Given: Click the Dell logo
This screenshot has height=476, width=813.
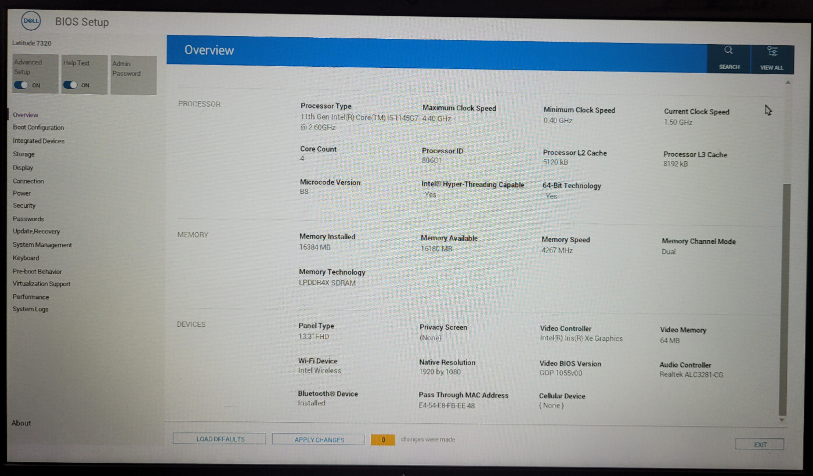Looking at the screenshot, I should point(31,21).
